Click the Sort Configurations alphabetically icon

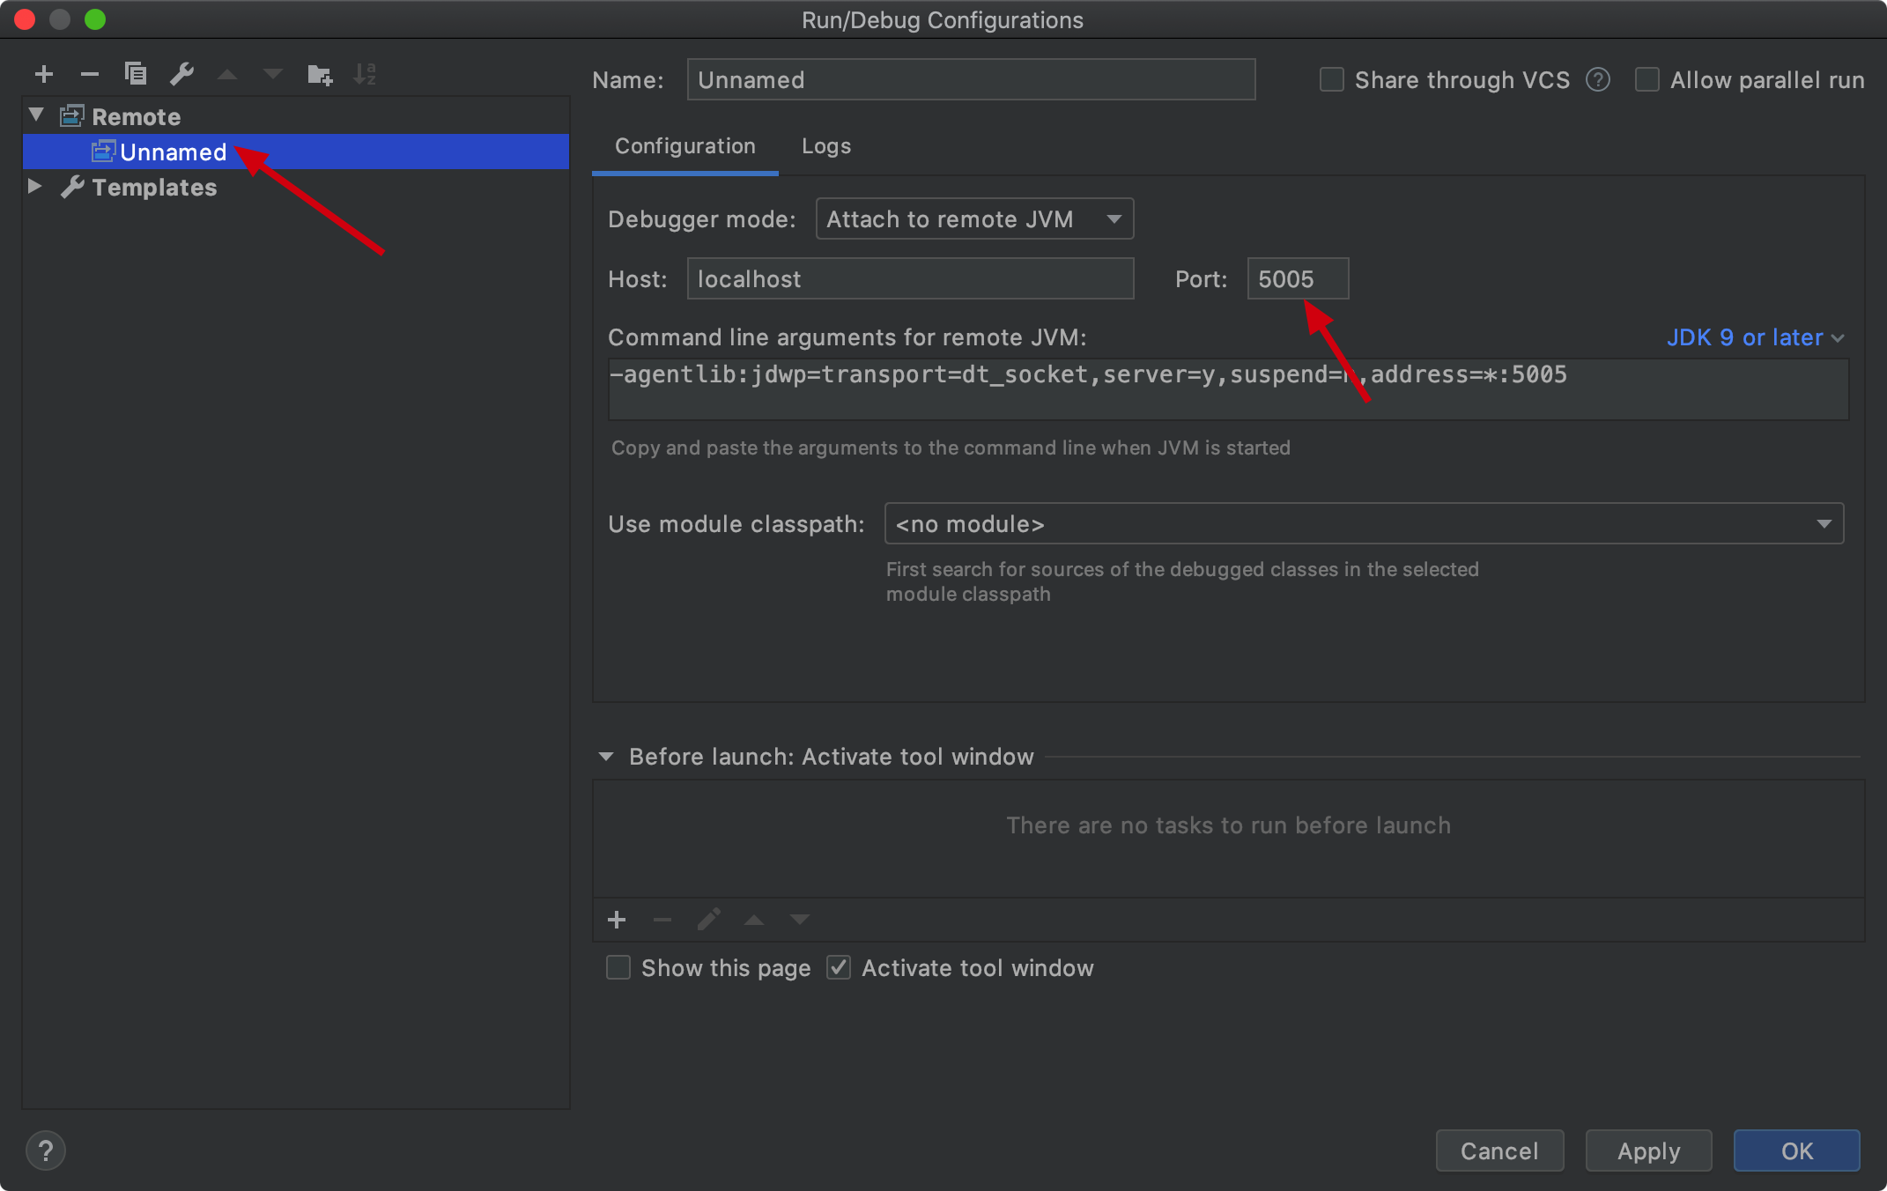point(365,74)
